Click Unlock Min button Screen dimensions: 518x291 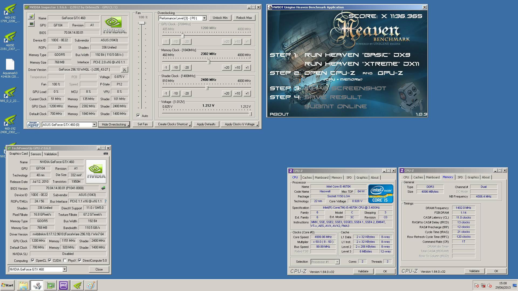click(220, 18)
